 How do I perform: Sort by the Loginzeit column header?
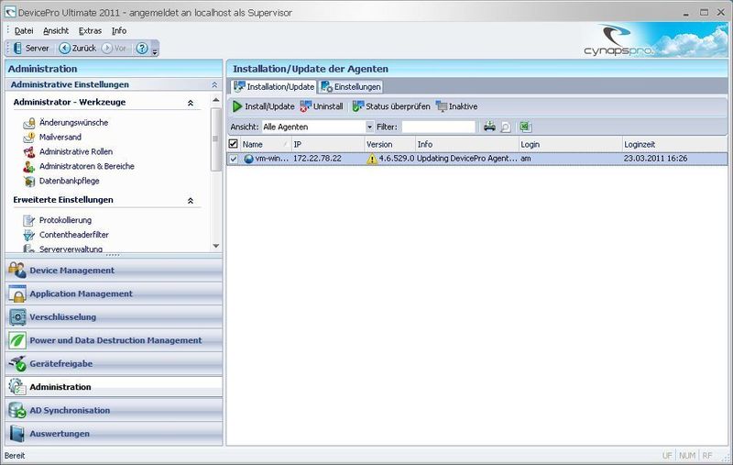pos(674,145)
